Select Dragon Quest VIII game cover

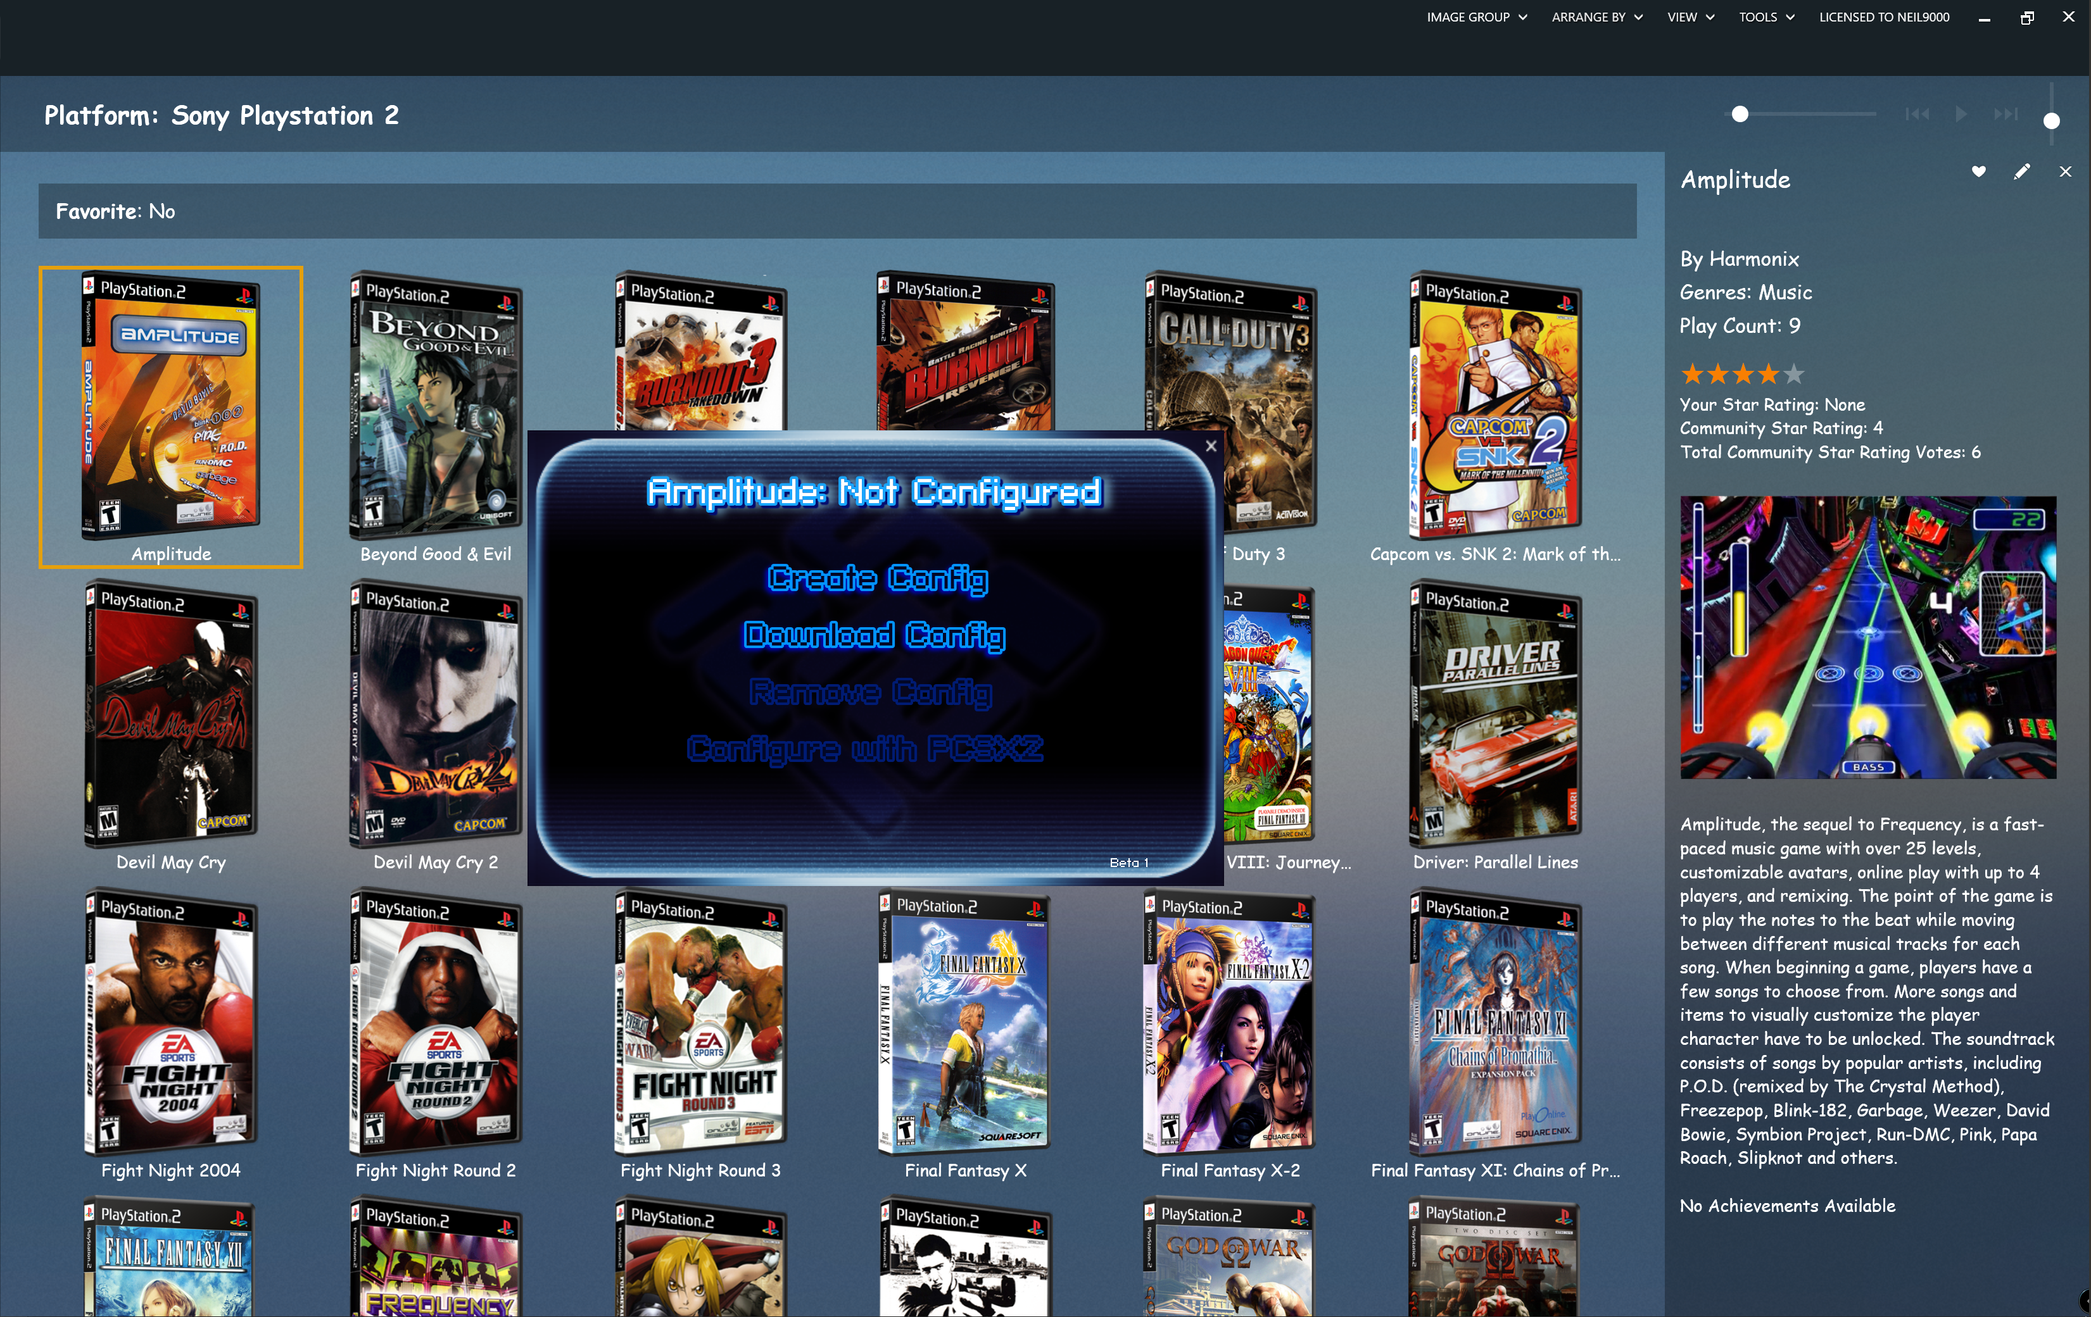coord(1268,715)
